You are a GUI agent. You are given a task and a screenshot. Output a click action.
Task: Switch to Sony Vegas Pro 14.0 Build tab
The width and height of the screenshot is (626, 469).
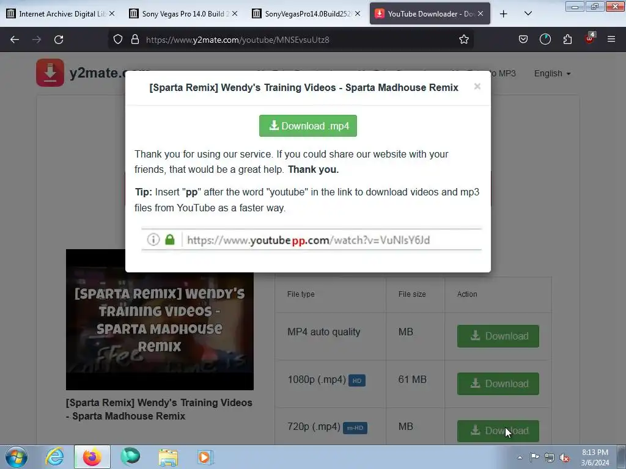183,14
